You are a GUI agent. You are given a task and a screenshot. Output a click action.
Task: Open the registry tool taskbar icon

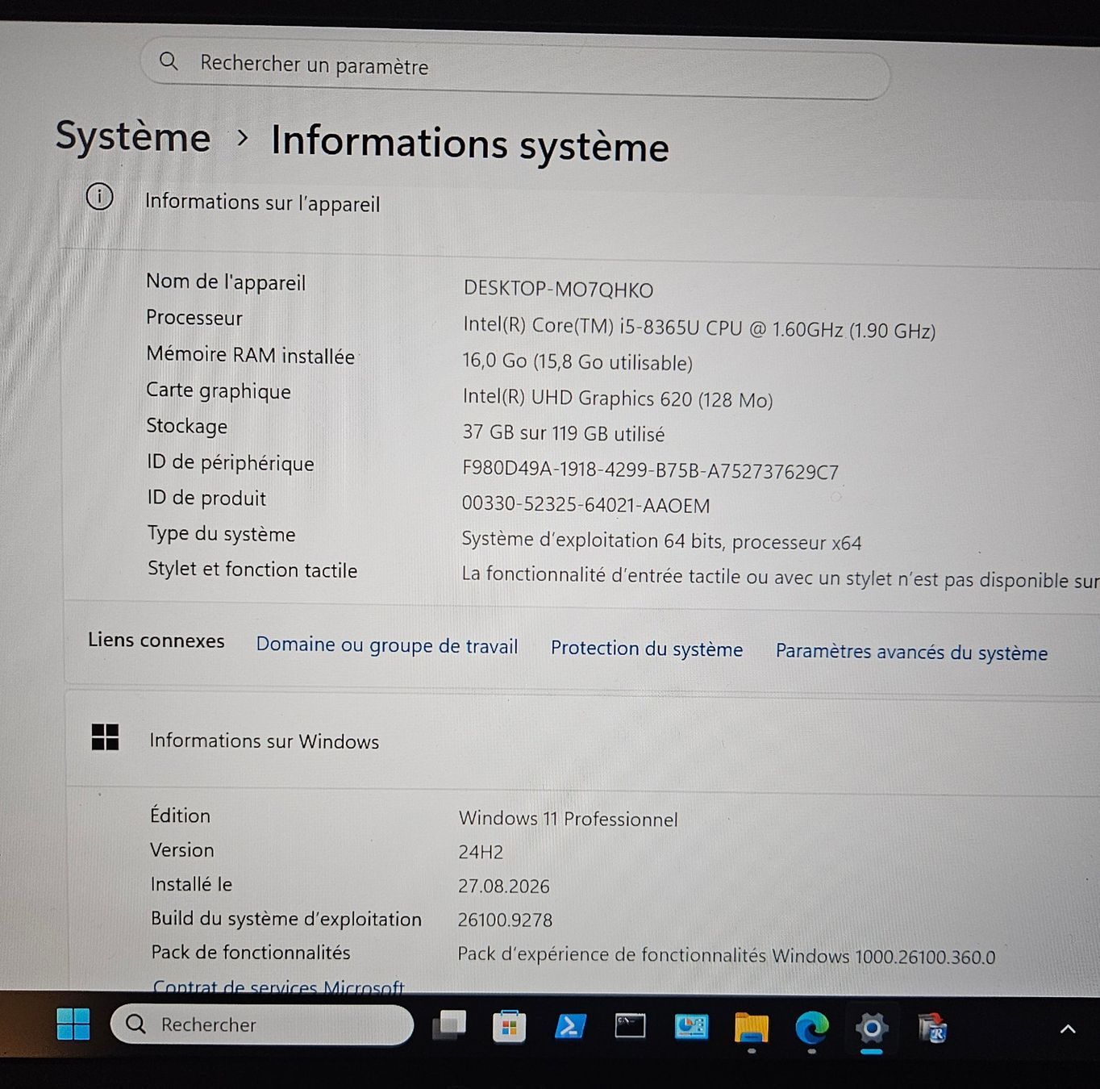tap(933, 1029)
